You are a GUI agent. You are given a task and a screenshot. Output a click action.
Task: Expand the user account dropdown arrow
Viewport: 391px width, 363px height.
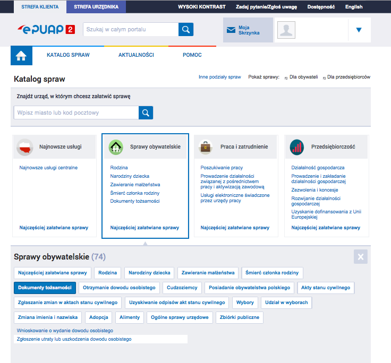coord(359,30)
